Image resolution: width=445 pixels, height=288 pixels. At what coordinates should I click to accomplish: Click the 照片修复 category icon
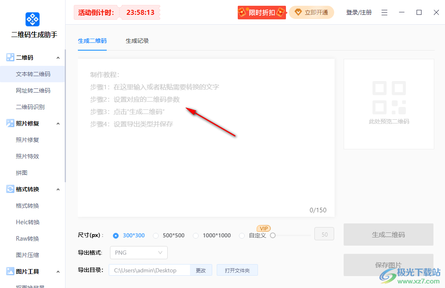pos(10,123)
